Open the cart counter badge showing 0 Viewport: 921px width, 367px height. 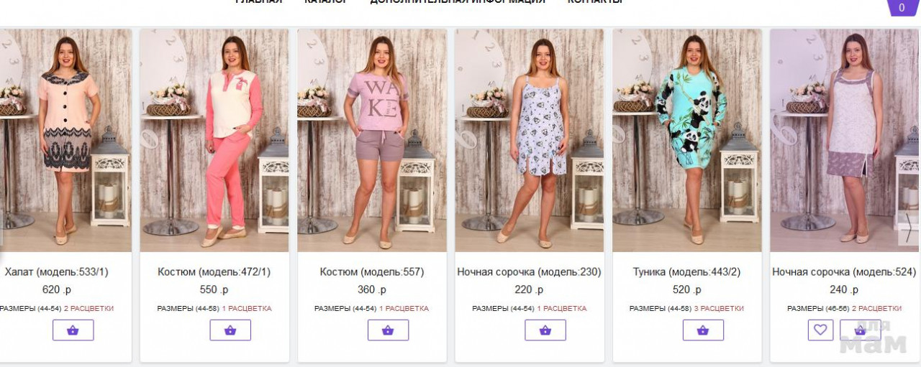pos(902,8)
